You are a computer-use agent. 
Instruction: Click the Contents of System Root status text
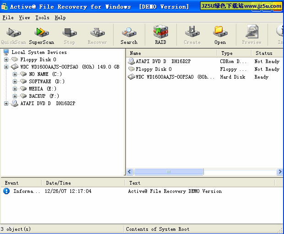158,229
